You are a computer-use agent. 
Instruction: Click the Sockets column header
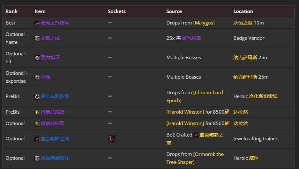117,11
